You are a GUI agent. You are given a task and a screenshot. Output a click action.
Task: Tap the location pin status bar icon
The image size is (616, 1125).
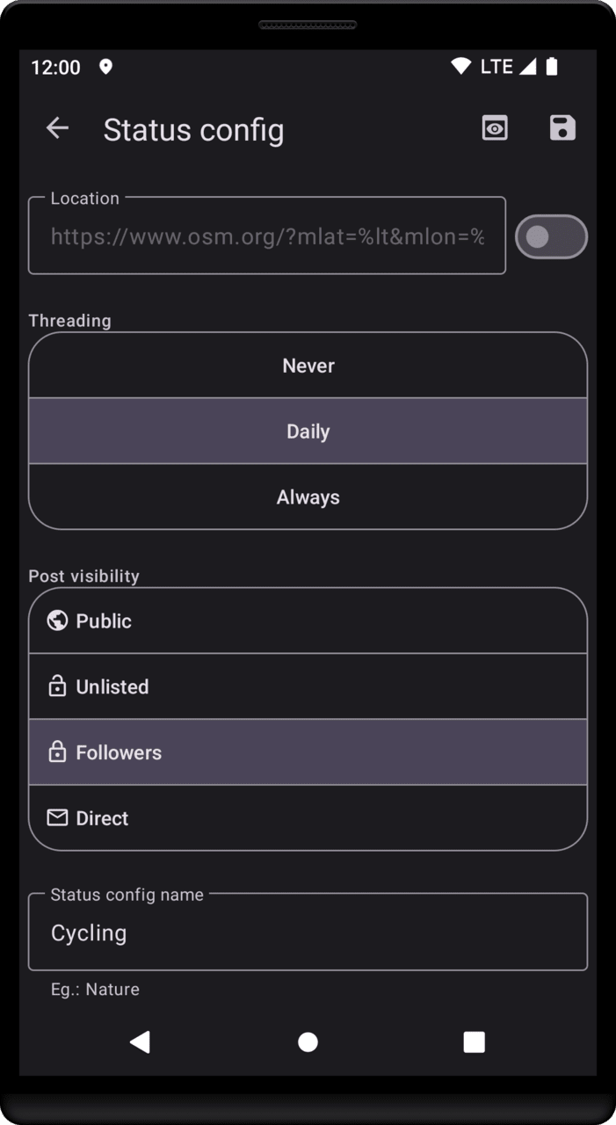pos(105,67)
